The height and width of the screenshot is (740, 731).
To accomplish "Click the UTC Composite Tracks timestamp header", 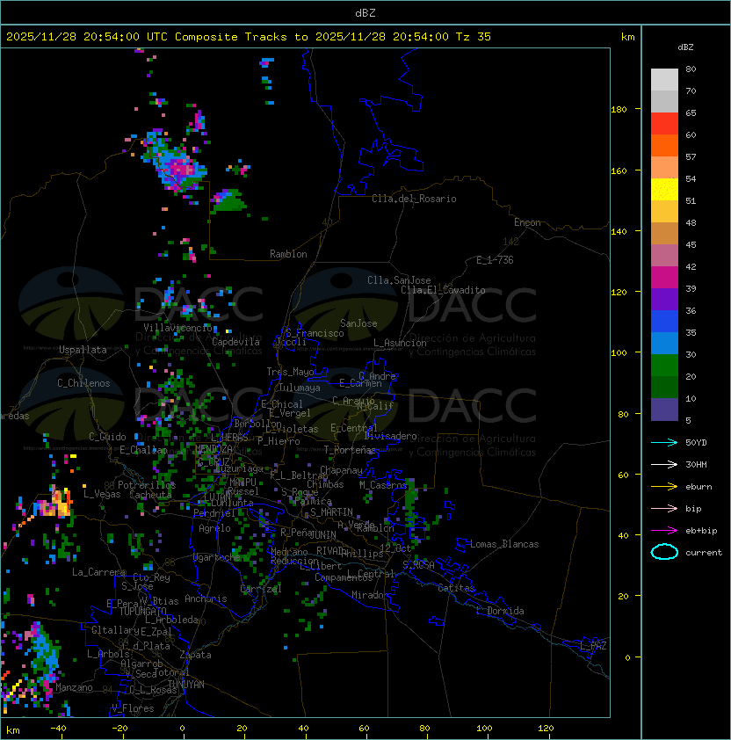I will click(249, 37).
